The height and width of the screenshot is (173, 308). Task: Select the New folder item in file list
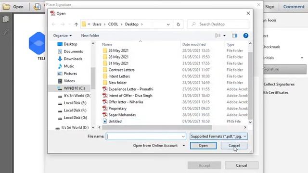(117, 83)
